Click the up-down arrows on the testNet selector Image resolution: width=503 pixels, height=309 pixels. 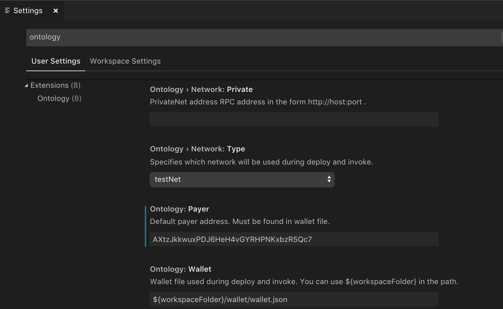click(x=329, y=179)
